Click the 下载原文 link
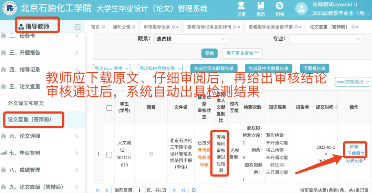Screen dimensions: 372x193 pyautogui.click(x=355, y=153)
